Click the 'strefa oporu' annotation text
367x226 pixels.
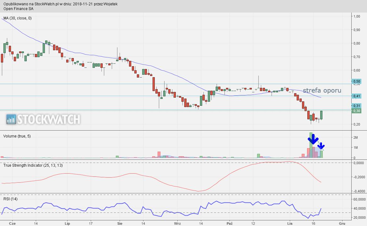coord(322,90)
